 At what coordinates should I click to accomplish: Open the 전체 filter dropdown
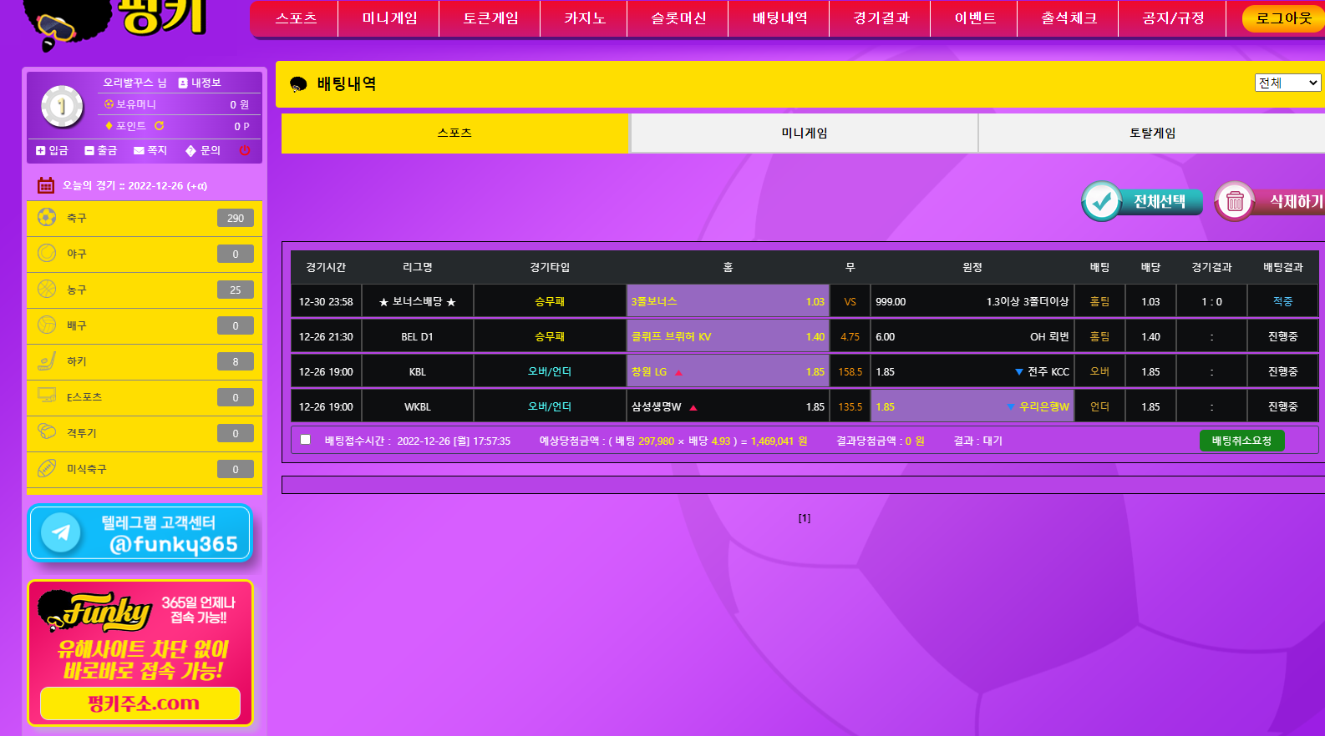1287,83
